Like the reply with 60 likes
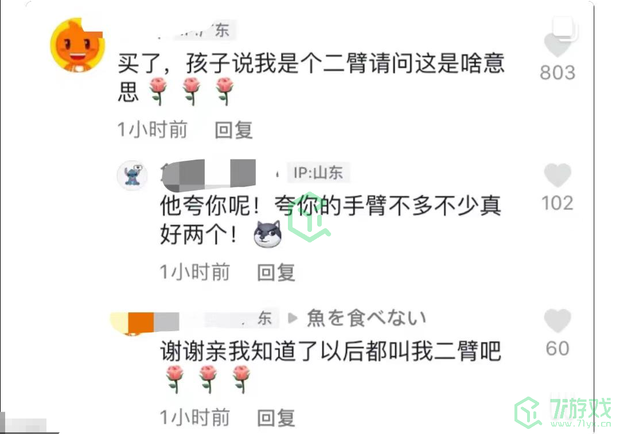The height and width of the screenshot is (434, 620). pyautogui.click(x=557, y=320)
